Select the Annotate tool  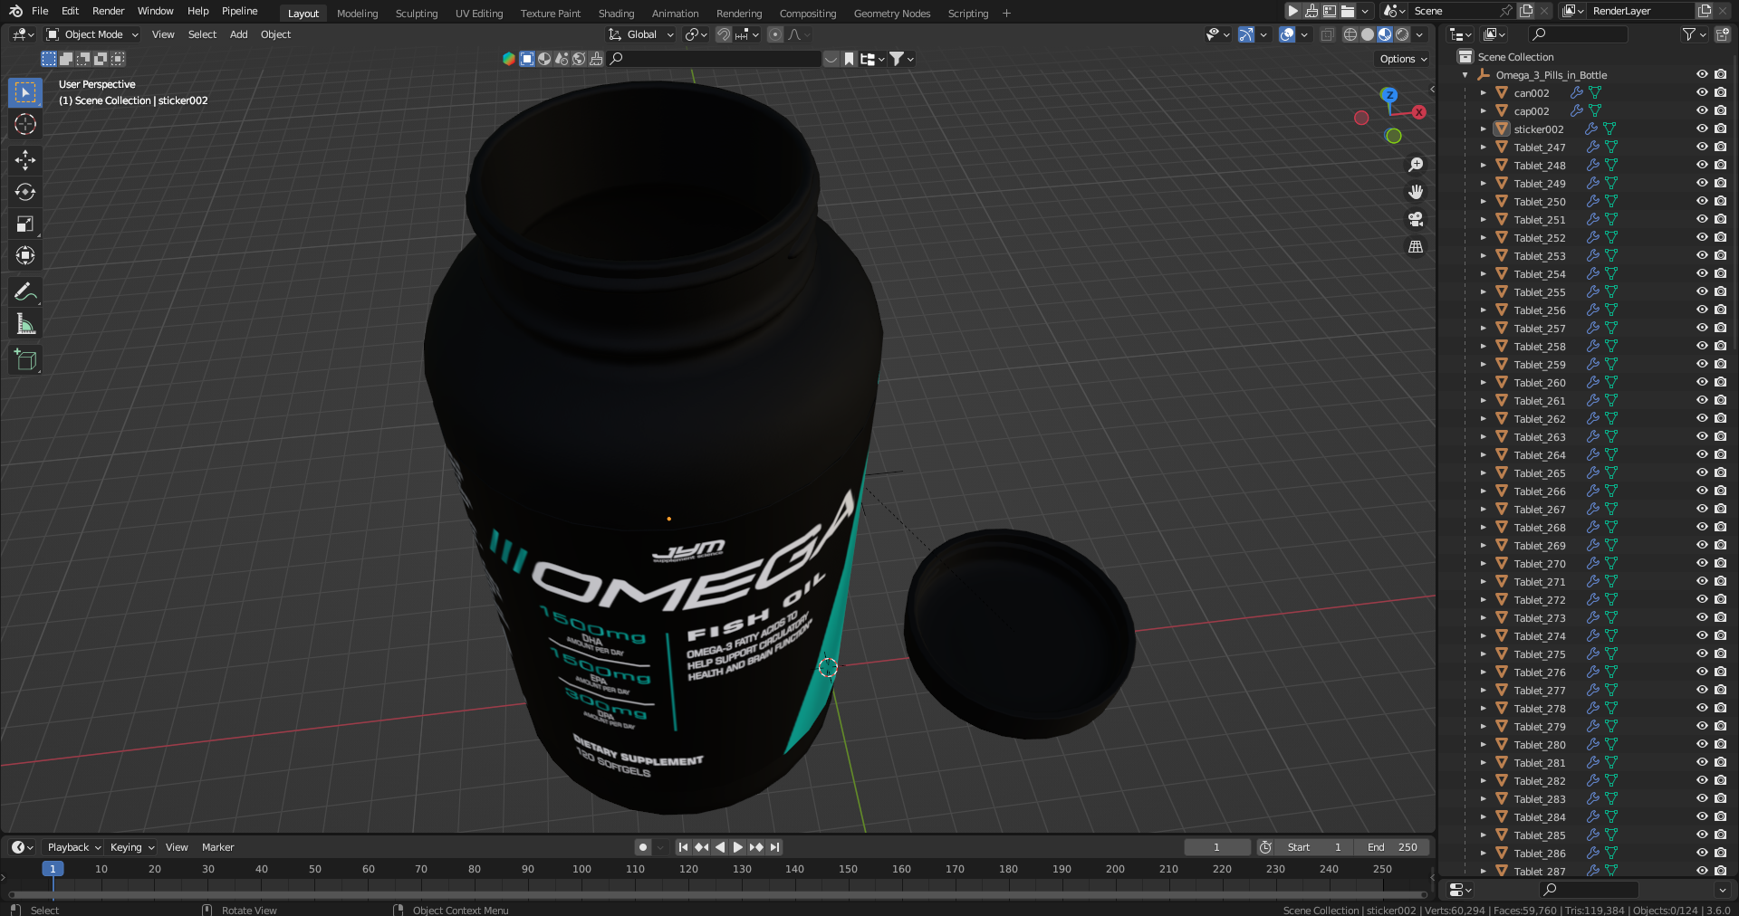click(25, 291)
